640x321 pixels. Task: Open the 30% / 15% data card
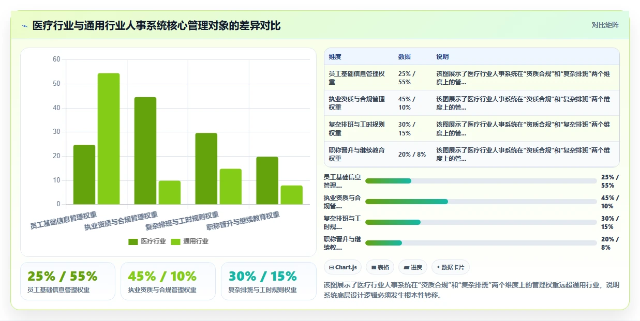click(269, 281)
